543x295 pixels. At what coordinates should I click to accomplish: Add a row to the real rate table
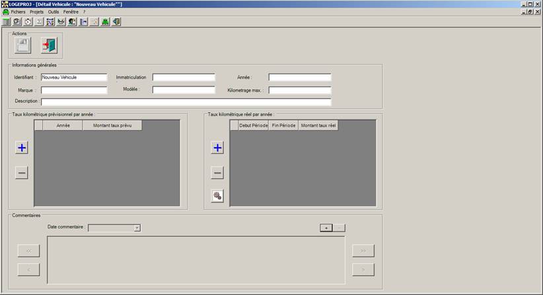click(217, 148)
